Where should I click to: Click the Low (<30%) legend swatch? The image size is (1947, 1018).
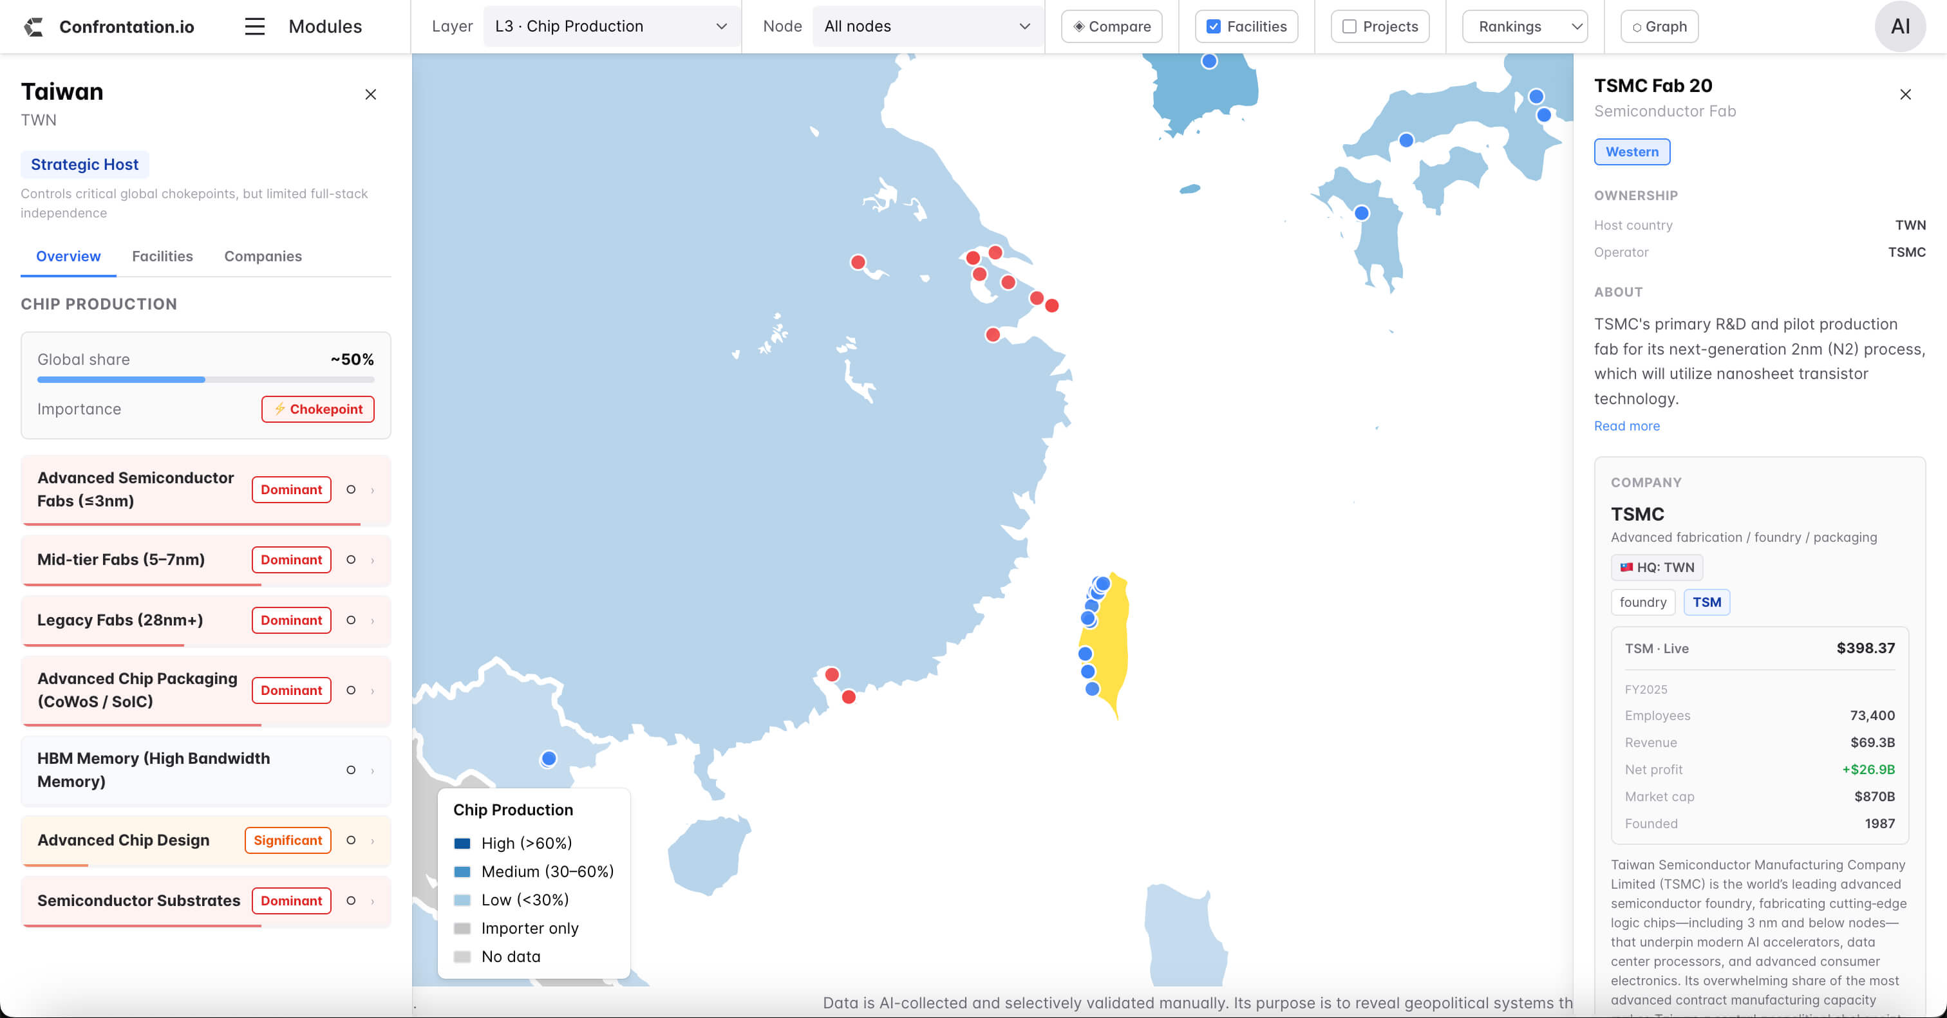(462, 900)
